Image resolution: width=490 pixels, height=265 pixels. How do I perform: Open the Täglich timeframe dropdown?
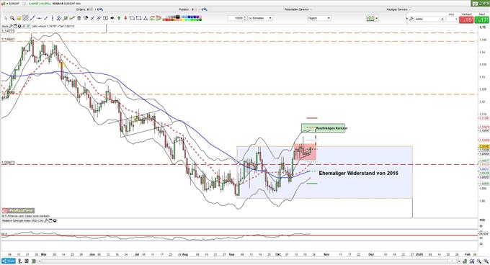tap(318, 18)
